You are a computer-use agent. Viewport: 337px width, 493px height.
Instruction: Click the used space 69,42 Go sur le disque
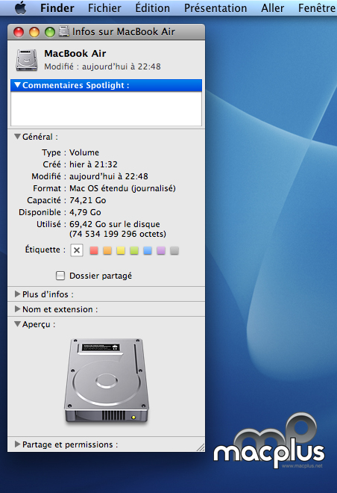pyautogui.click(x=115, y=224)
